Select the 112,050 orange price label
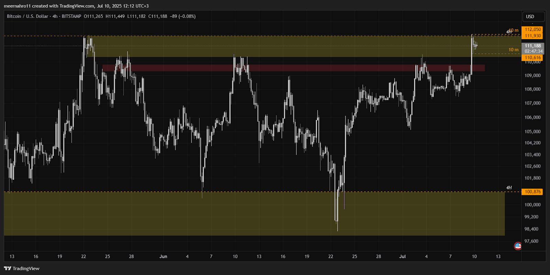Image resolution: width=550 pixels, height=275 pixels. (x=532, y=30)
